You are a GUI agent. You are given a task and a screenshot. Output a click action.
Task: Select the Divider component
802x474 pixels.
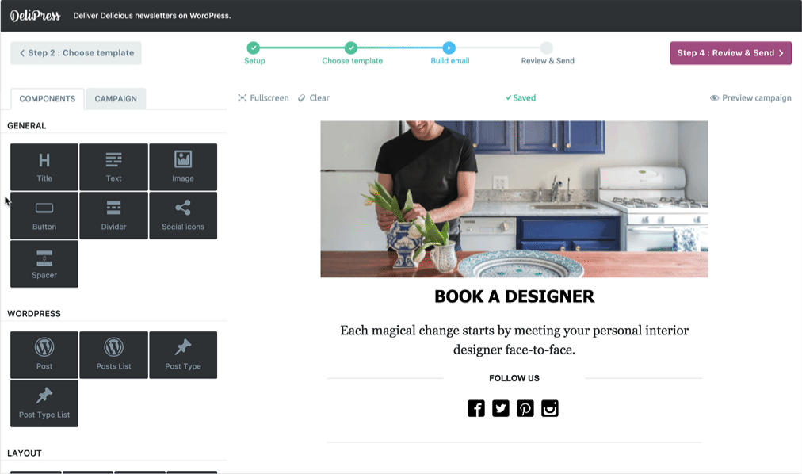(113, 216)
